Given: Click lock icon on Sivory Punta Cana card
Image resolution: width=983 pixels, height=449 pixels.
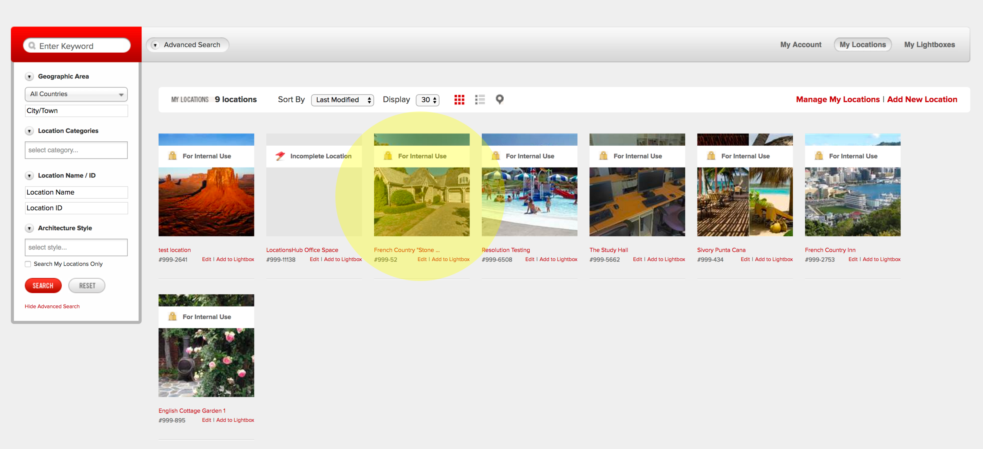Looking at the screenshot, I should pos(711,156).
